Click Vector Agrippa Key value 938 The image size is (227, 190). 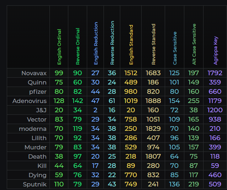215,119
